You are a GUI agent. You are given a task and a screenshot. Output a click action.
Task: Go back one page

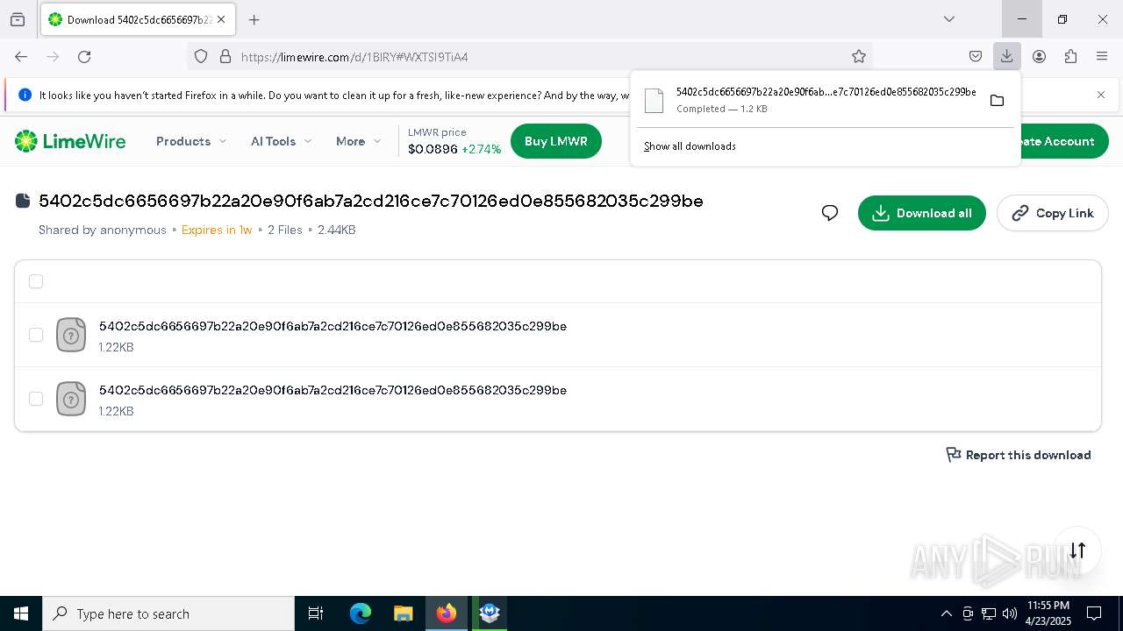(x=21, y=56)
